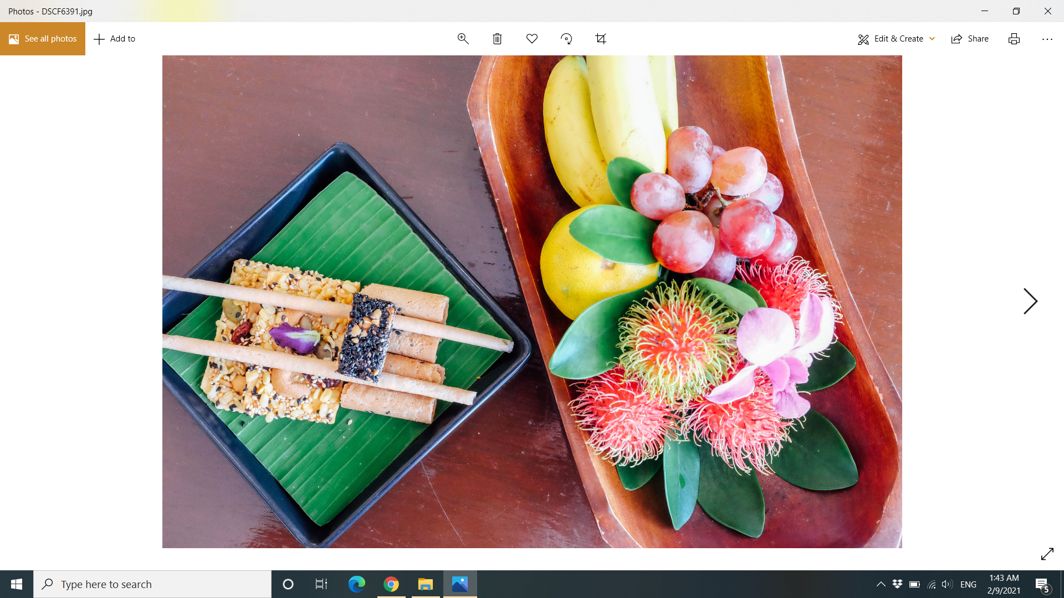Screen dimensions: 1064x598
Task: Toggle the next image arrow
Action: pos(1030,302)
